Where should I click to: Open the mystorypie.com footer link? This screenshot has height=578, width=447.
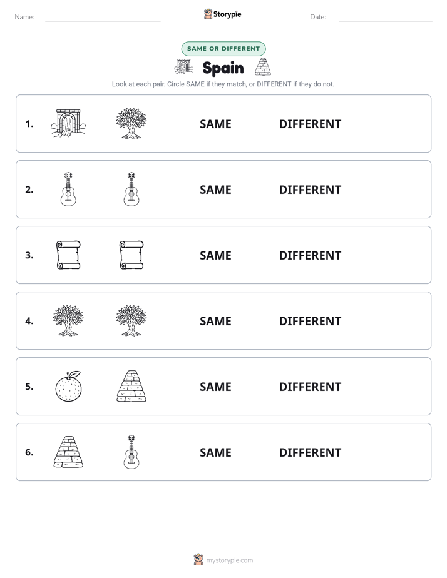(x=229, y=560)
